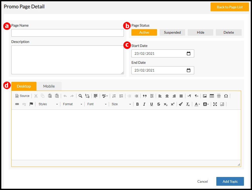This screenshot has width=252, height=190.
Task: Apply Block Quote formatting
Action: pyautogui.click(x=145, y=96)
